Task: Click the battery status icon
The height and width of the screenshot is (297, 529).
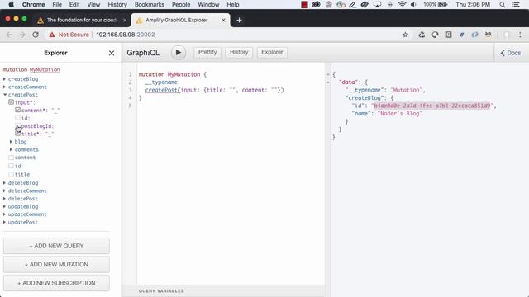Action: [x=443, y=4]
